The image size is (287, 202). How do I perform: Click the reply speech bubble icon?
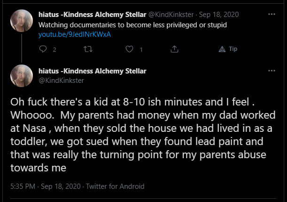(43, 49)
